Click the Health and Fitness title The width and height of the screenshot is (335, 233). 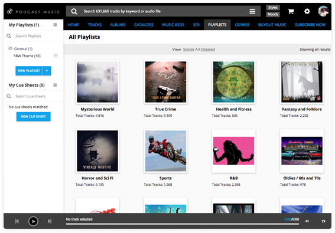point(234,109)
